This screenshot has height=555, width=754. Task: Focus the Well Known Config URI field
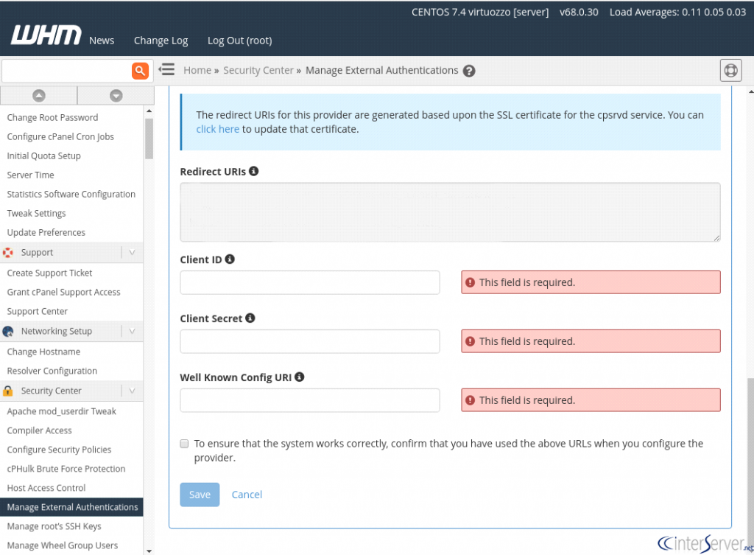pos(310,400)
